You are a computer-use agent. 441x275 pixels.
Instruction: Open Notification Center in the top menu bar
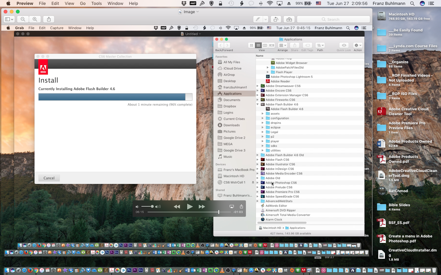[431, 3]
